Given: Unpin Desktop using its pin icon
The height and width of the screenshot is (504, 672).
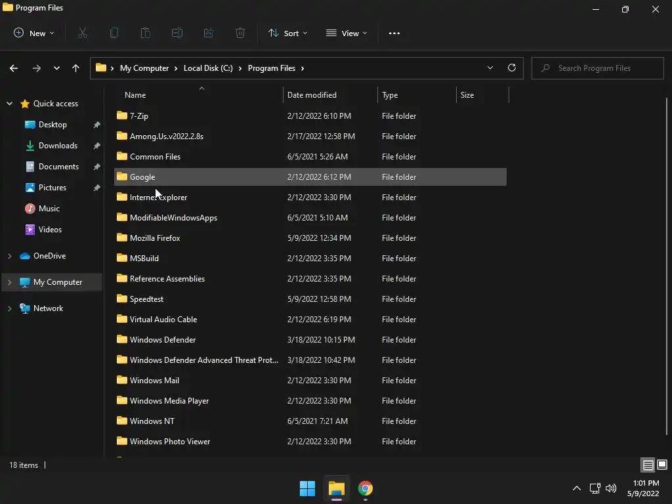Looking at the screenshot, I should [x=97, y=125].
